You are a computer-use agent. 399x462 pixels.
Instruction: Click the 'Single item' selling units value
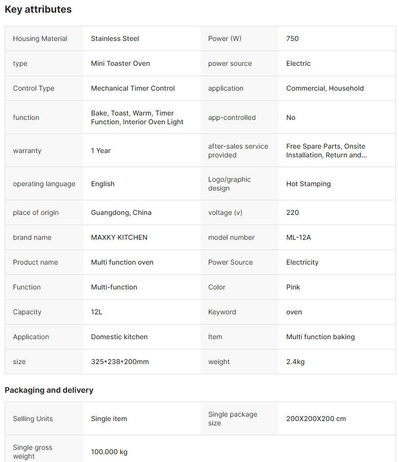(109, 419)
